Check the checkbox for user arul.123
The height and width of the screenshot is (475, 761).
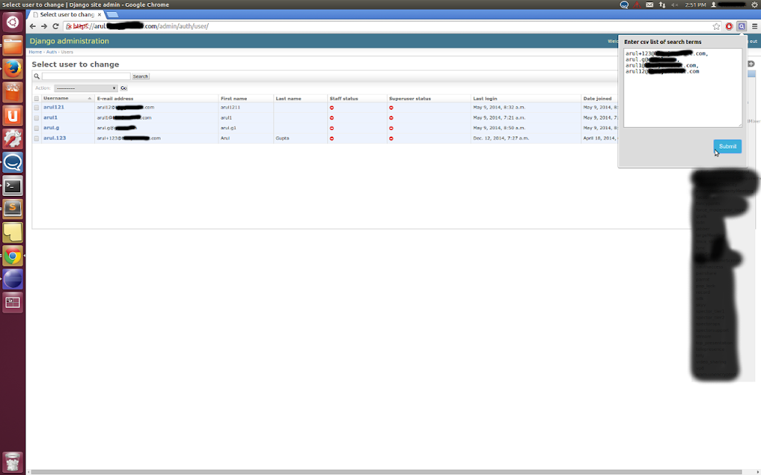[36, 138]
